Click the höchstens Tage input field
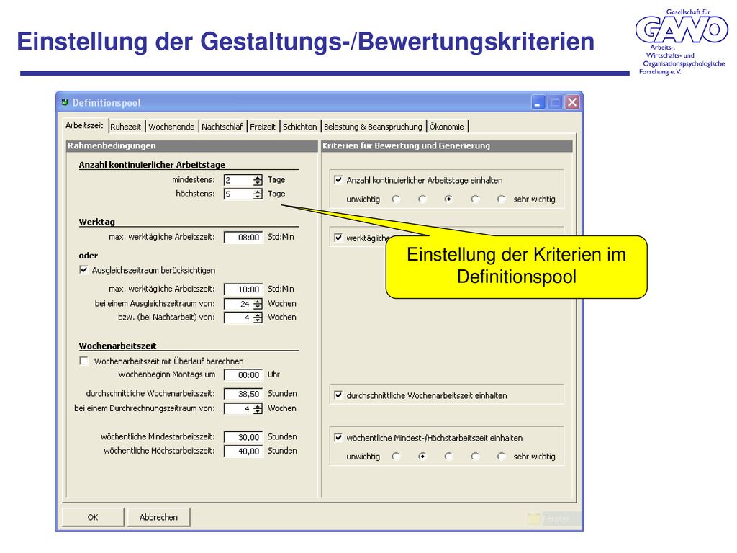 coord(238,194)
